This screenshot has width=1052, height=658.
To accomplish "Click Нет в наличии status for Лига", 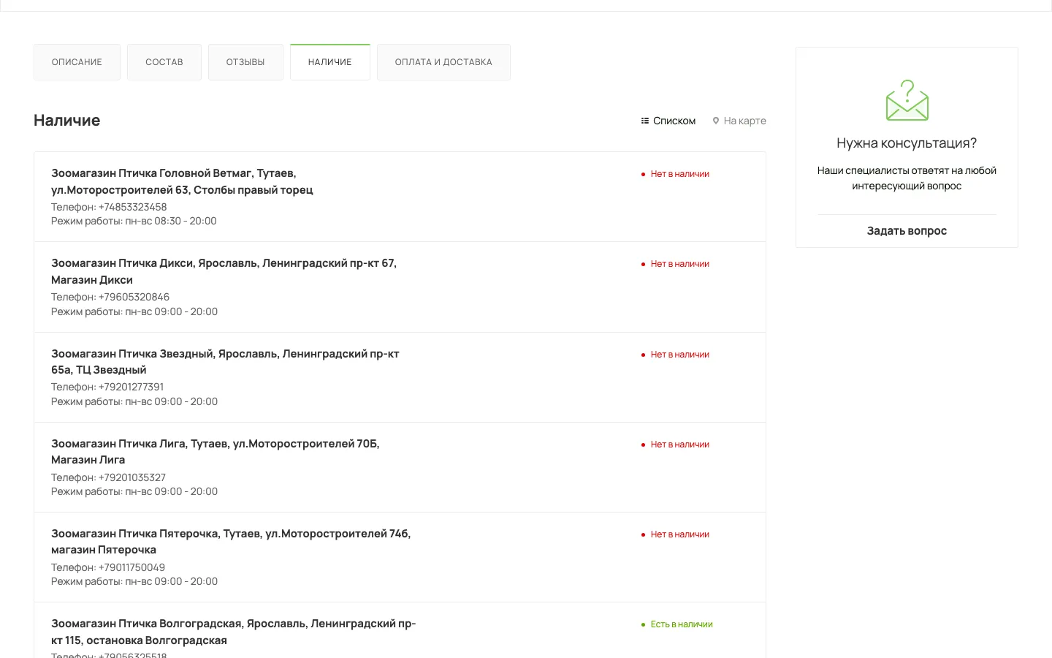I will (675, 445).
